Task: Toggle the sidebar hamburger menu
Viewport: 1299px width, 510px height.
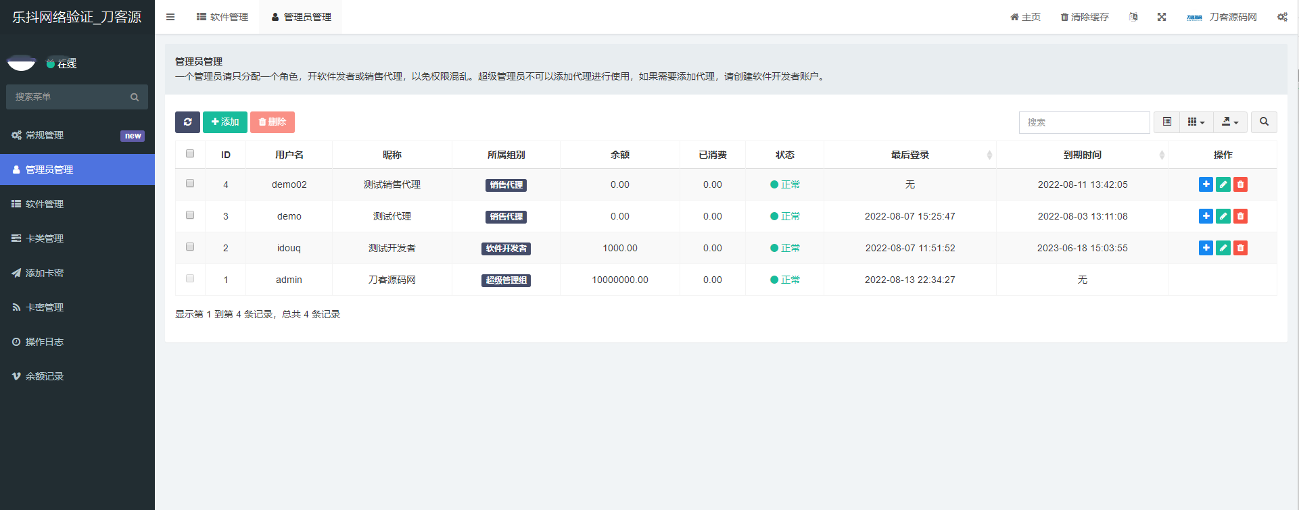Action: click(170, 17)
